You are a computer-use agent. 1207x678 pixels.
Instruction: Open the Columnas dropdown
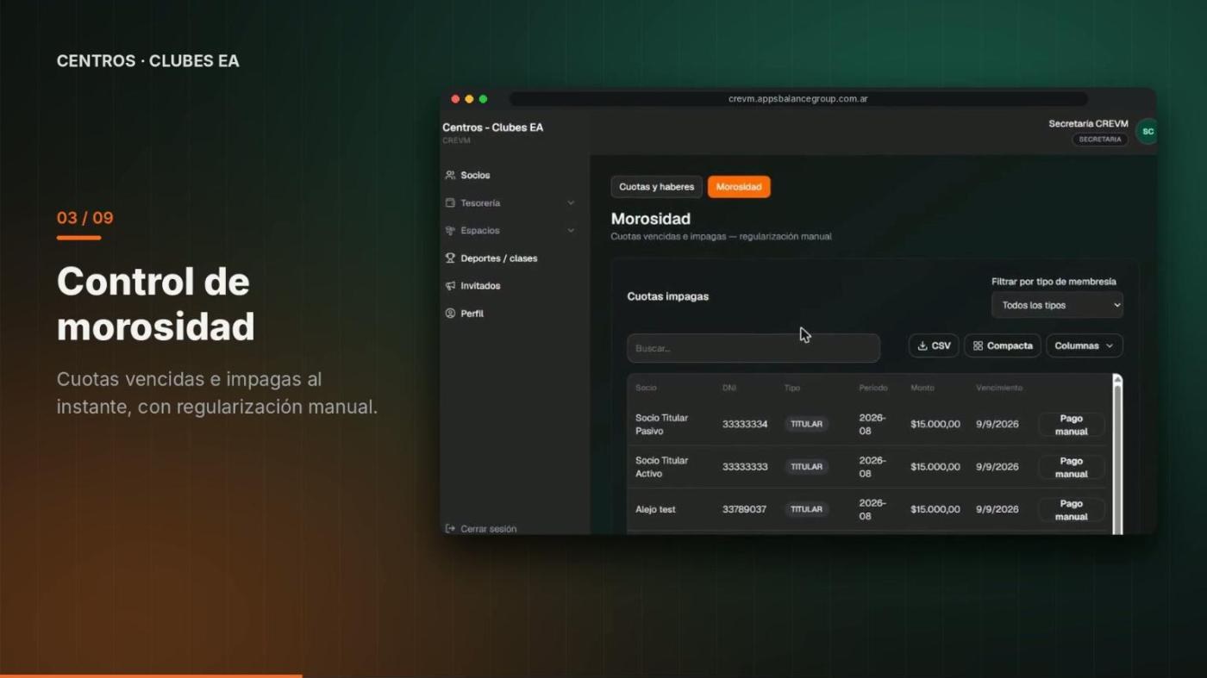coord(1085,345)
